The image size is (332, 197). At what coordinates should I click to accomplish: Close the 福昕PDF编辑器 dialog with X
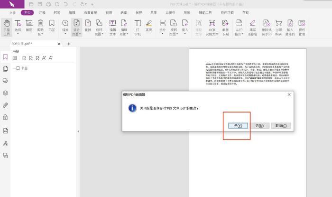[289, 94]
